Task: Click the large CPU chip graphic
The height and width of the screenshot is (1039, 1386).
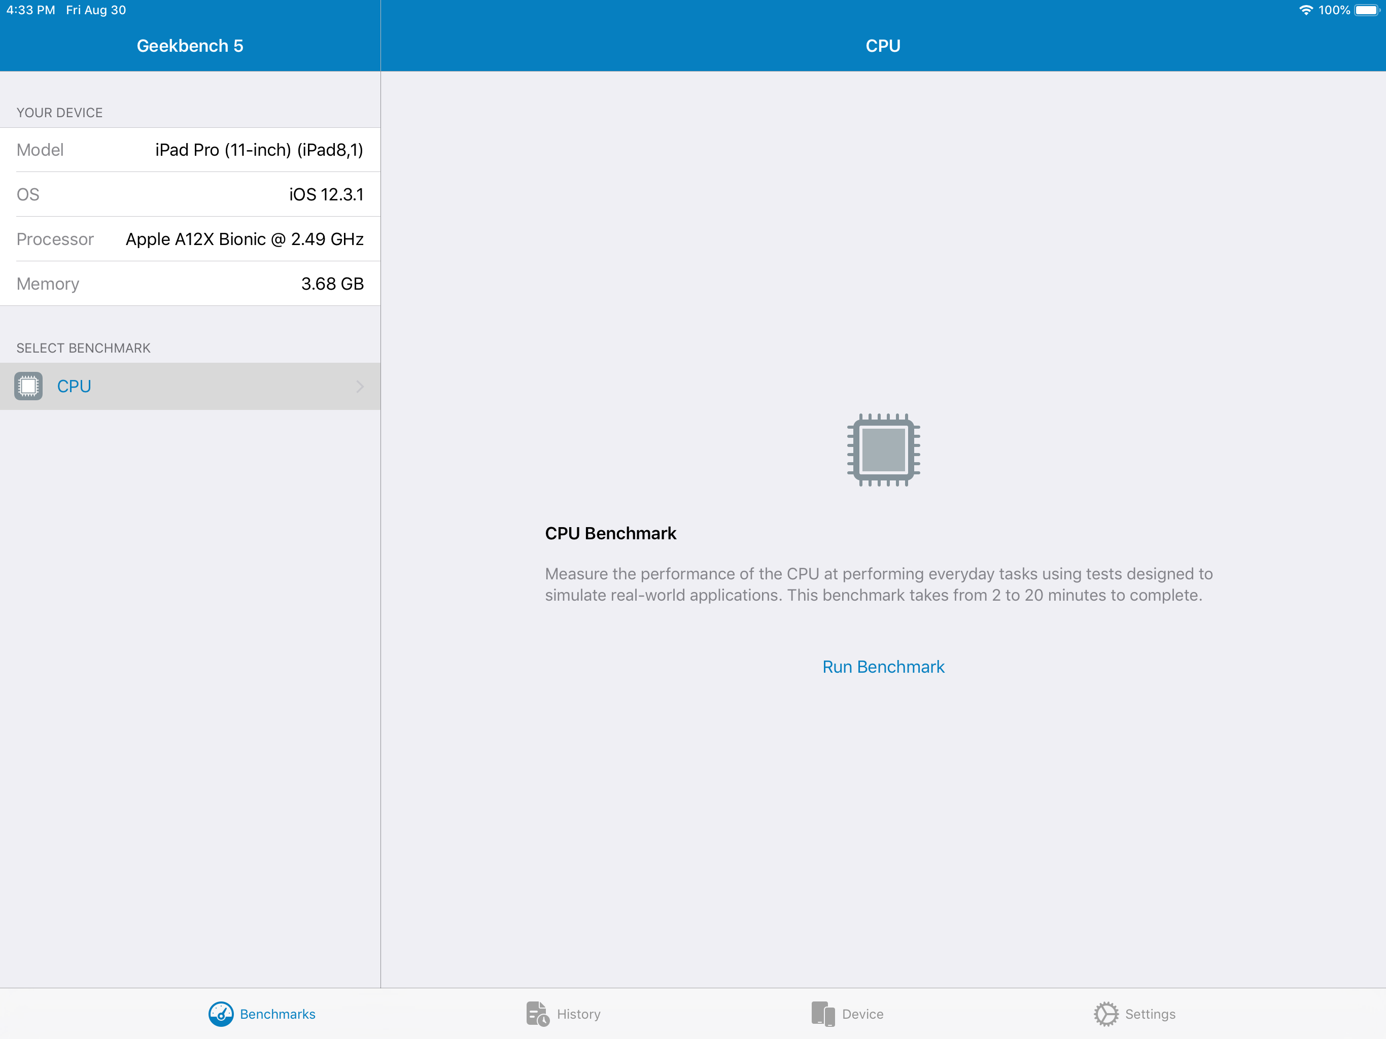Action: 883,449
